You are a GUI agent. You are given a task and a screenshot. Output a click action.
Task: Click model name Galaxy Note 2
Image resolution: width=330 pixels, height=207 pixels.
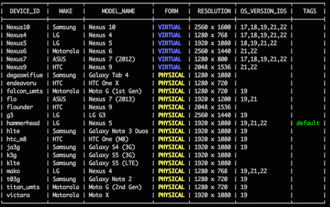[x=110, y=179]
